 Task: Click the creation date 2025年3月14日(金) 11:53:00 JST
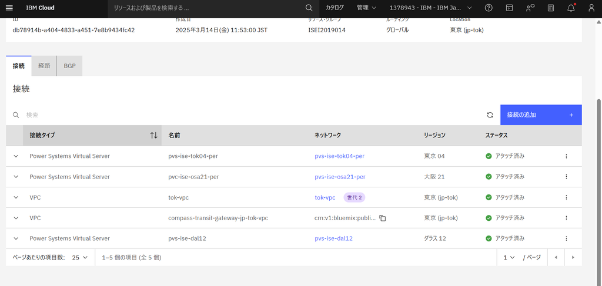click(222, 29)
